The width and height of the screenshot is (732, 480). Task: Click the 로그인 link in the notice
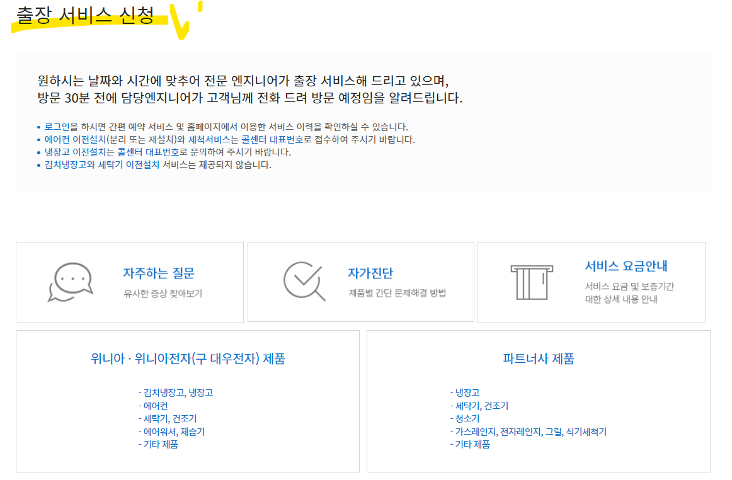pyautogui.click(x=57, y=127)
